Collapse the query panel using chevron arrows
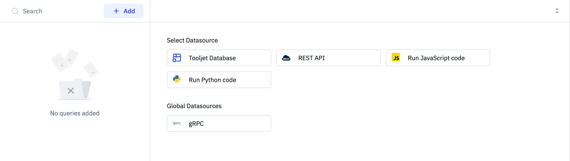Viewport: 570px width, 161px height. 557,11
